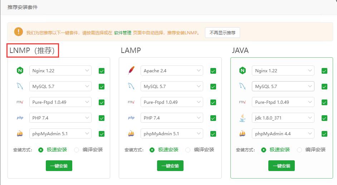Click the phpMyAdmin sailboat icon in LAMP panel

131,134
